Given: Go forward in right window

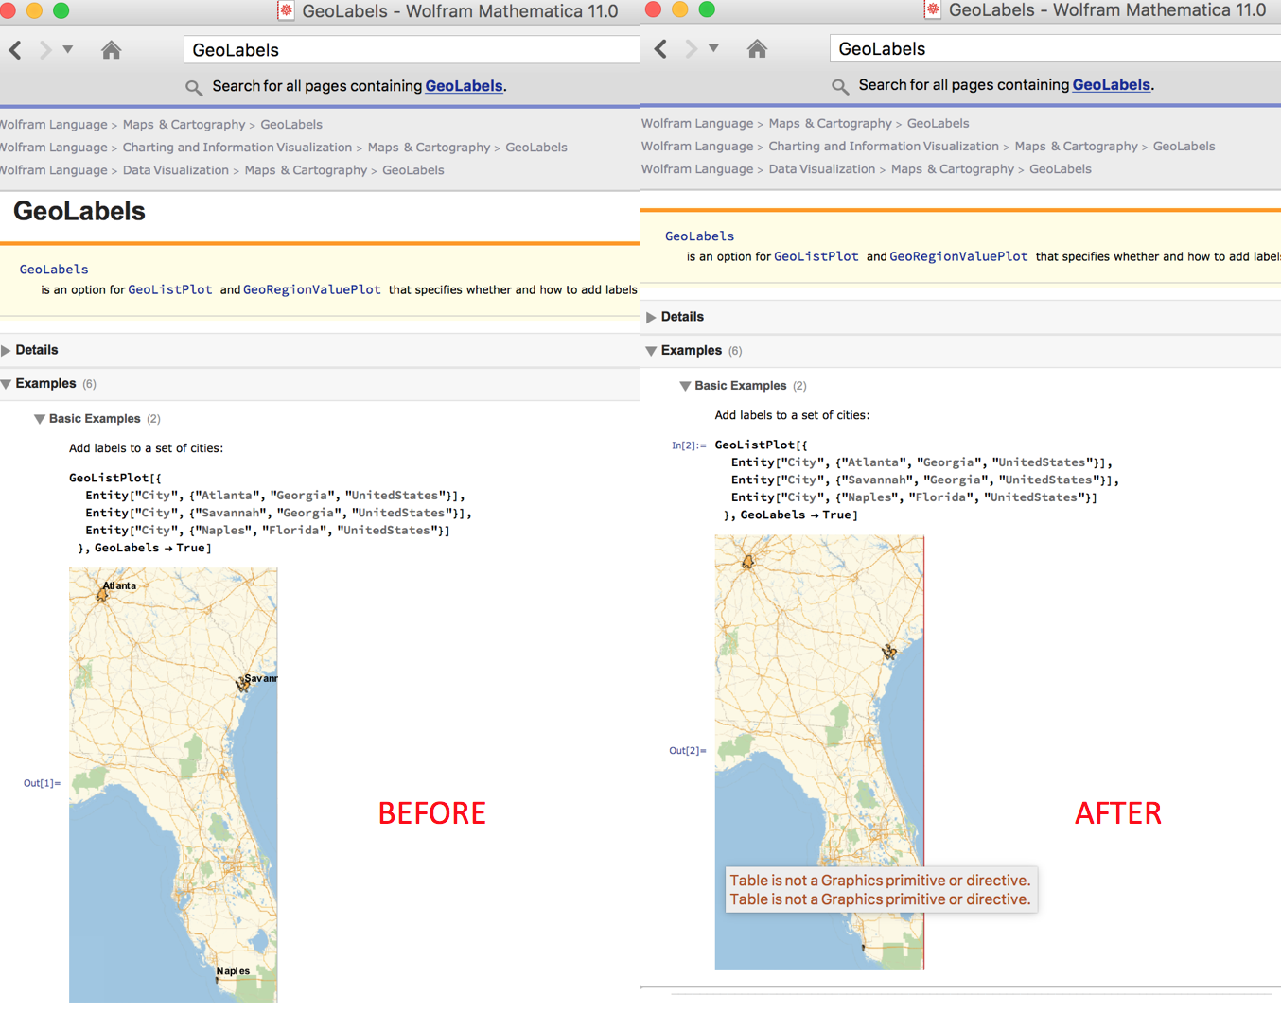Looking at the screenshot, I should coord(692,49).
